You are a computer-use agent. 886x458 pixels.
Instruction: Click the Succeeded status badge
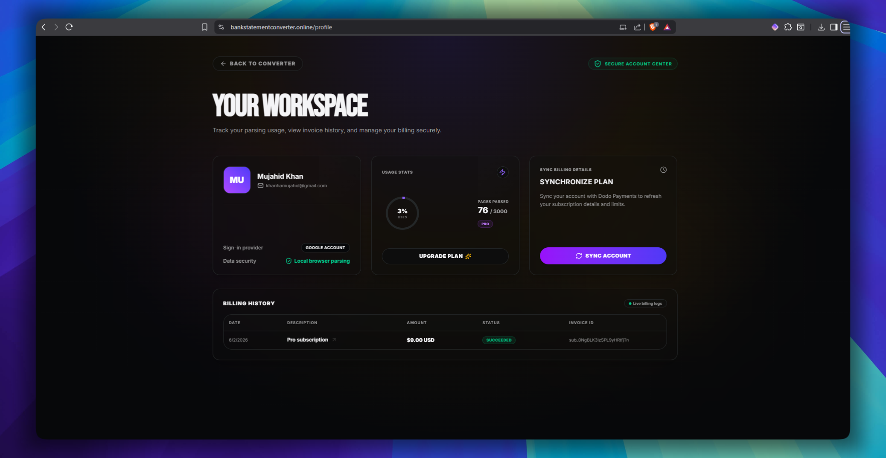click(x=499, y=340)
